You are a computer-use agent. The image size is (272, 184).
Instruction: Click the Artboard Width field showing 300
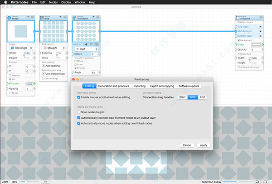[x=256, y=58]
